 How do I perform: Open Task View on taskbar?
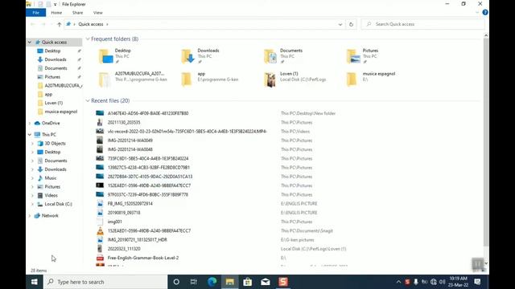[194, 282]
